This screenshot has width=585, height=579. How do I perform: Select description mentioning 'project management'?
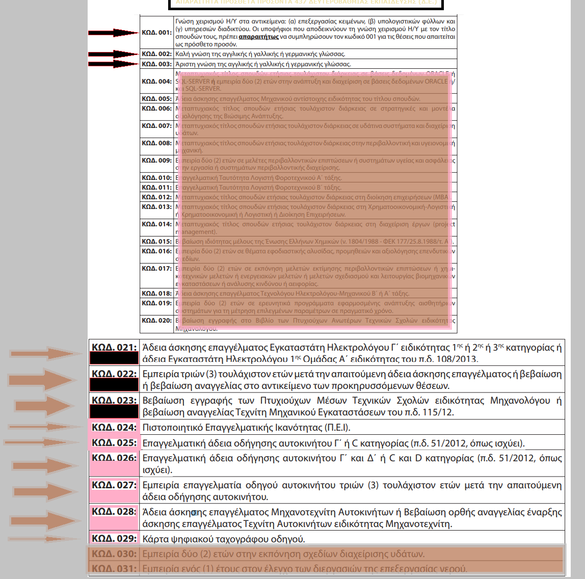(x=315, y=228)
